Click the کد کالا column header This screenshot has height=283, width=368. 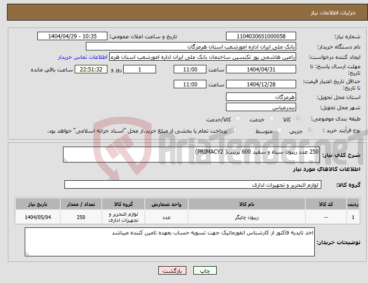tap(326, 204)
